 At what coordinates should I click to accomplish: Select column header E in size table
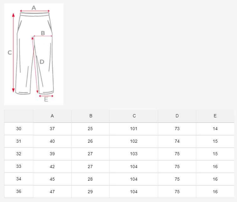tap(215, 116)
